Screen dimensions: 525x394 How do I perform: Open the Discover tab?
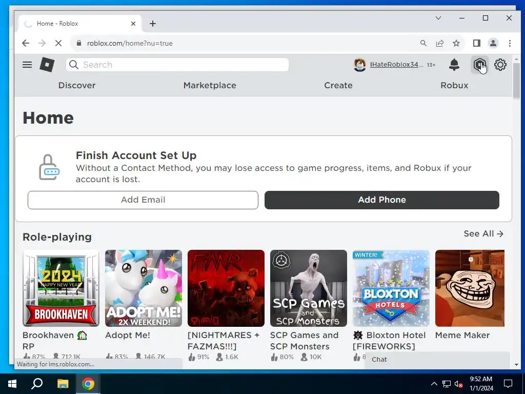tap(77, 86)
